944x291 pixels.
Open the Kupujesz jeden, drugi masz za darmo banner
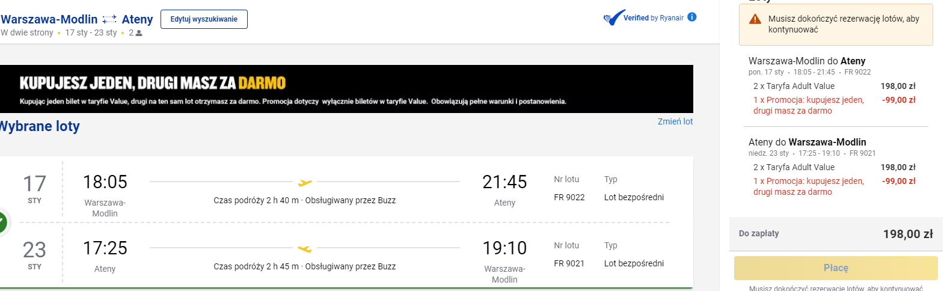[x=346, y=89]
